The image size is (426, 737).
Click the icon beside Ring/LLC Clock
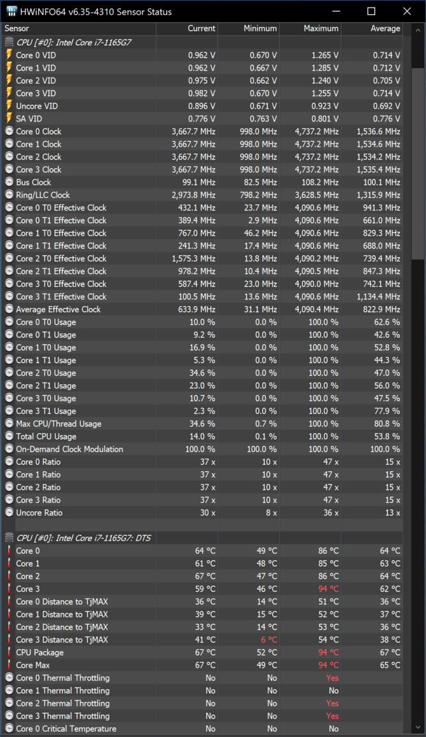pyautogui.click(x=9, y=195)
